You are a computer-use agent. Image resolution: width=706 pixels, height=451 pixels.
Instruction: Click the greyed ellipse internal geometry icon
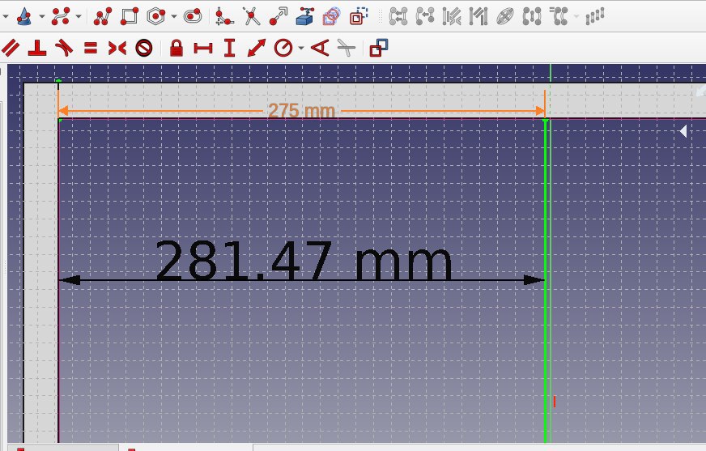point(505,17)
